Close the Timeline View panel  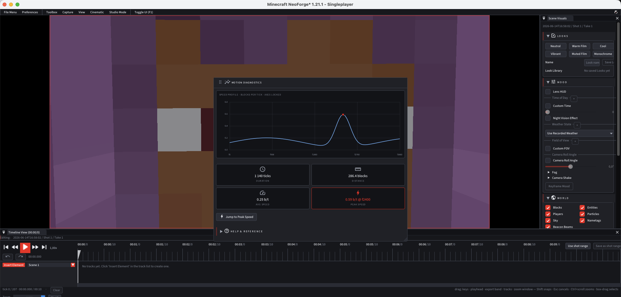click(x=617, y=232)
